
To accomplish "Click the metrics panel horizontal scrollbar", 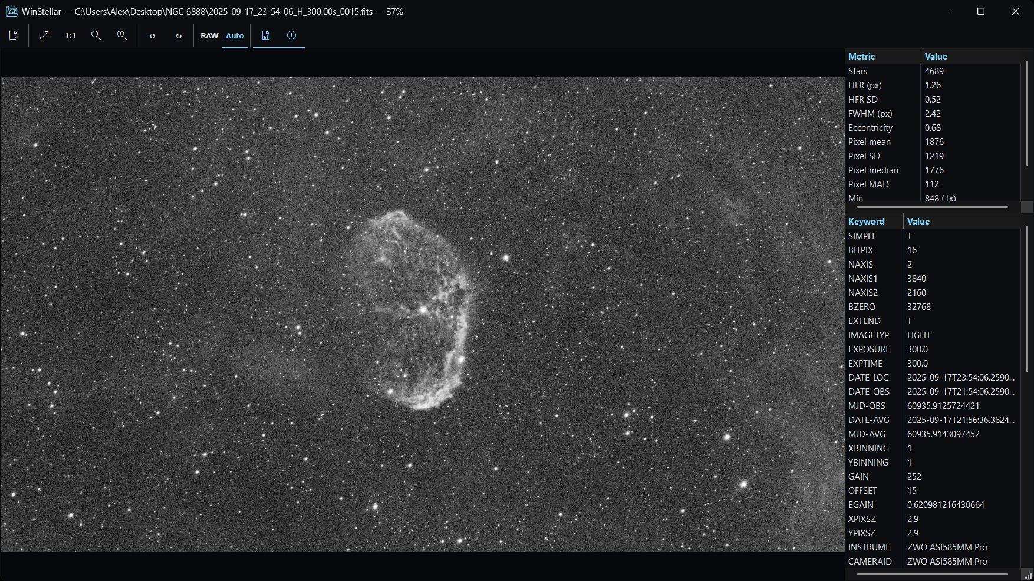I will coord(932,207).
